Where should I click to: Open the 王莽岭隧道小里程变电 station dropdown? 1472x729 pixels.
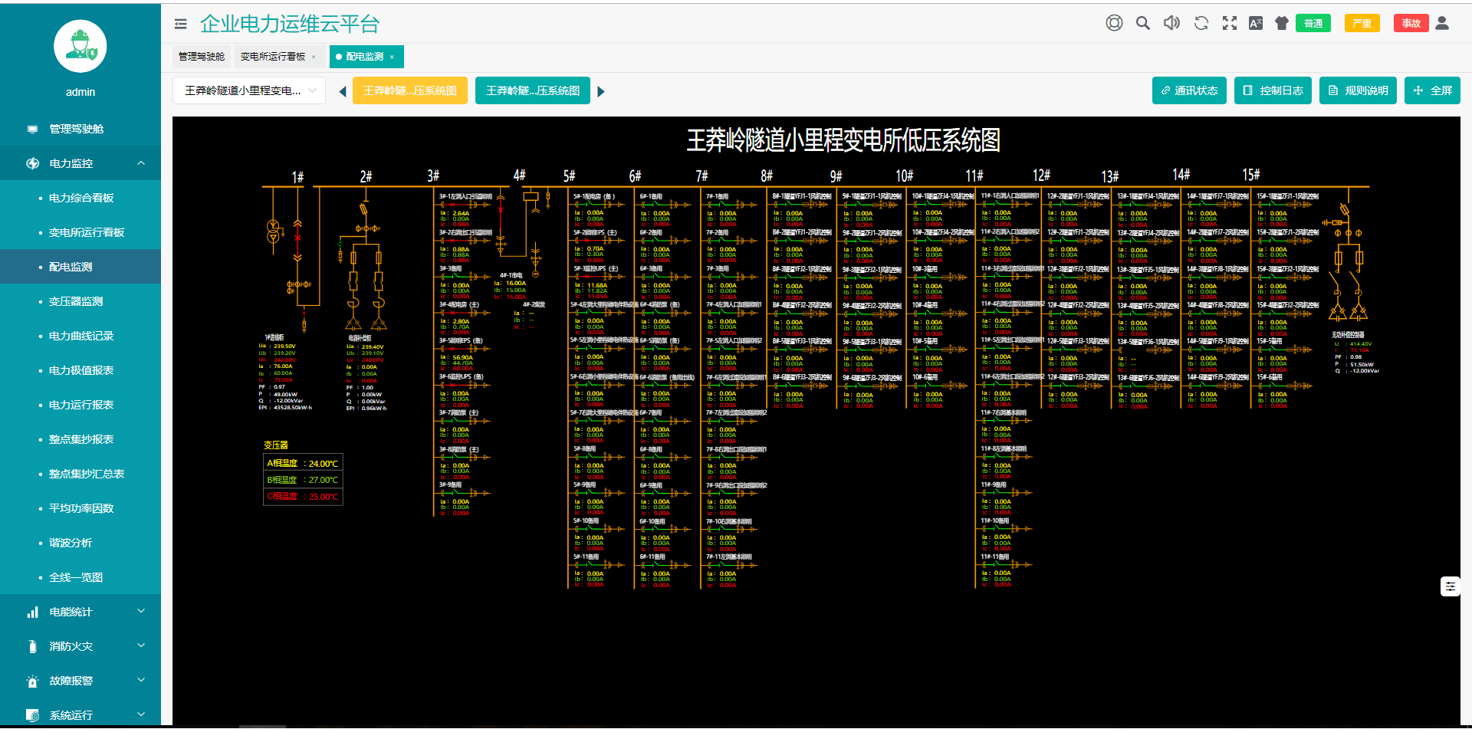(x=249, y=90)
